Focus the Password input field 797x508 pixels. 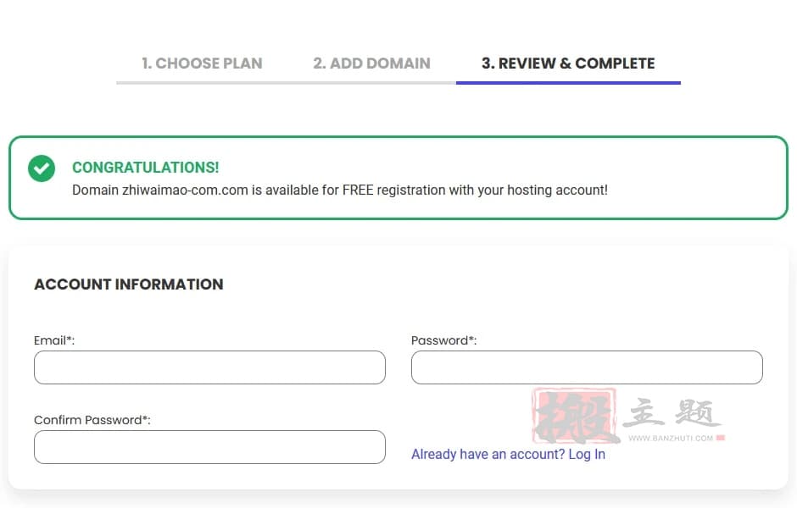587,367
